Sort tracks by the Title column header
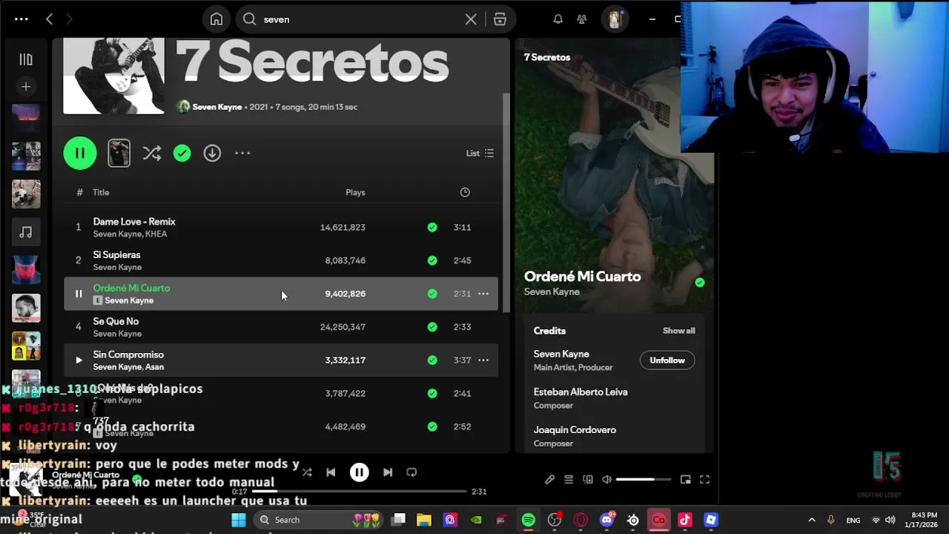949x534 pixels. click(101, 192)
